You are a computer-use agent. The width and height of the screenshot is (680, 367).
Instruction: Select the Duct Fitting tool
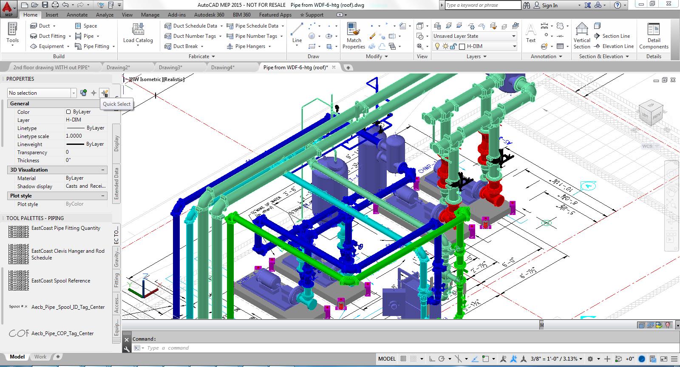(x=51, y=36)
